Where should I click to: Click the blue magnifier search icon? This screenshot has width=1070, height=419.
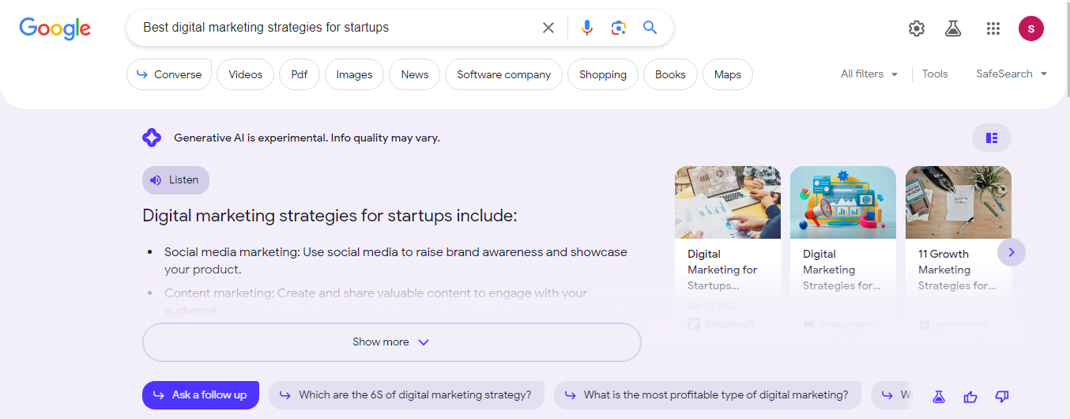[650, 28]
